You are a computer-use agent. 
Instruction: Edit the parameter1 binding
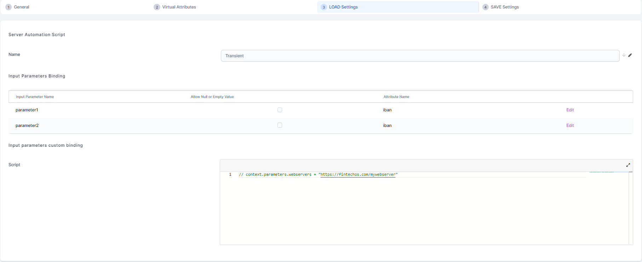pyautogui.click(x=570, y=110)
